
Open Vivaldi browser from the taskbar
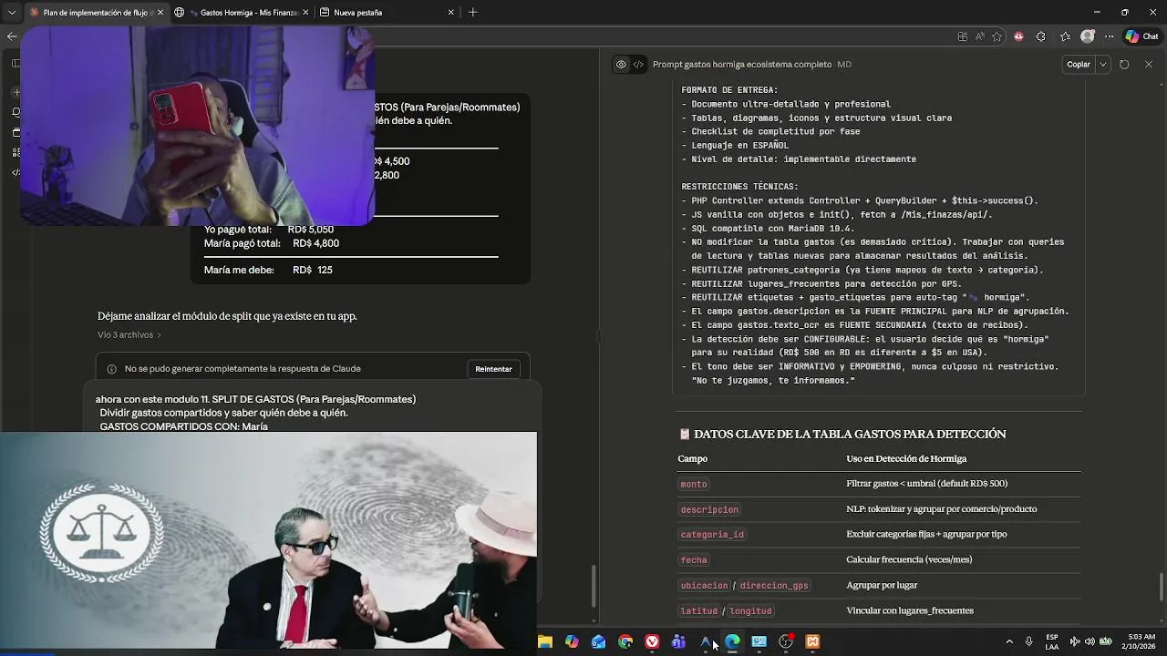[652, 642]
